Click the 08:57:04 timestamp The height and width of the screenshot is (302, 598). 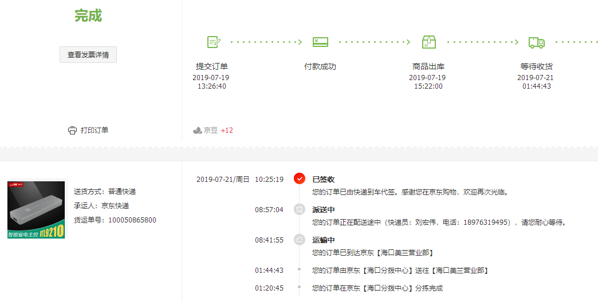[269, 210]
